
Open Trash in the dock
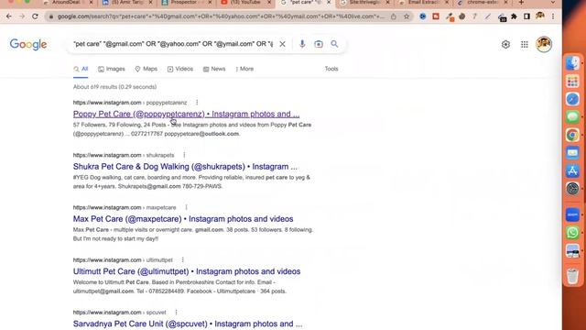coord(572,276)
